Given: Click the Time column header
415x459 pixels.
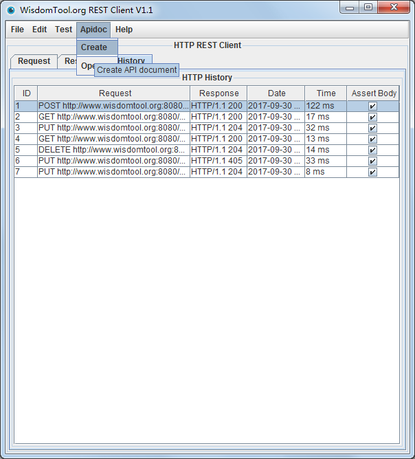Looking at the screenshot, I should pyautogui.click(x=326, y=93).
